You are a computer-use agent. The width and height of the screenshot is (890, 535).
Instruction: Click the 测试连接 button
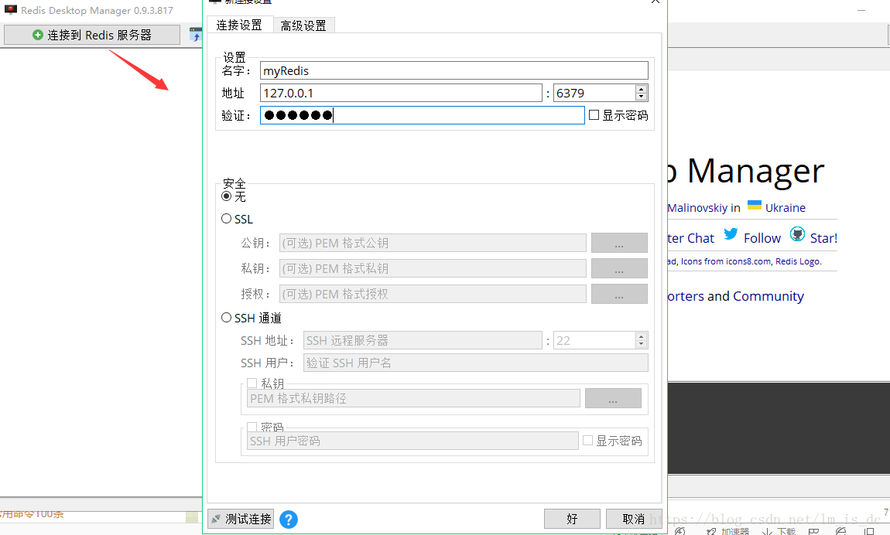(241, 519)
